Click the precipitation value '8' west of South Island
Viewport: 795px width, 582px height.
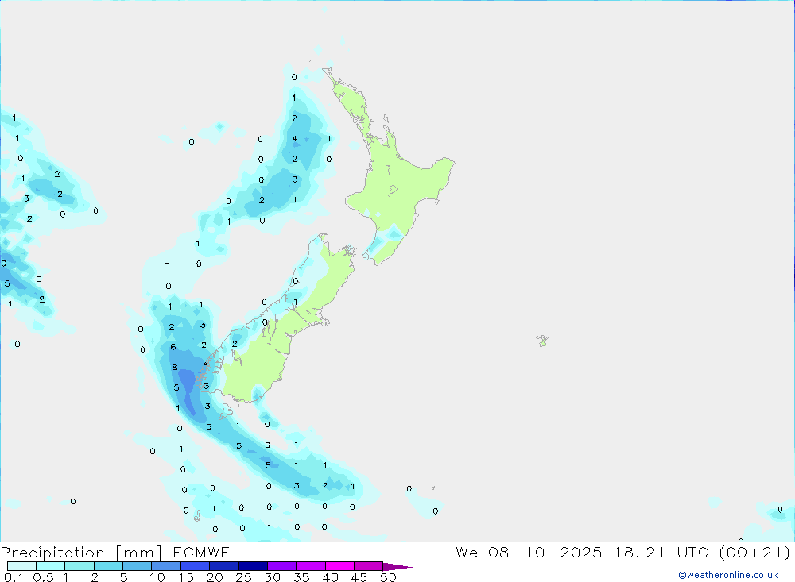(175, 368)
